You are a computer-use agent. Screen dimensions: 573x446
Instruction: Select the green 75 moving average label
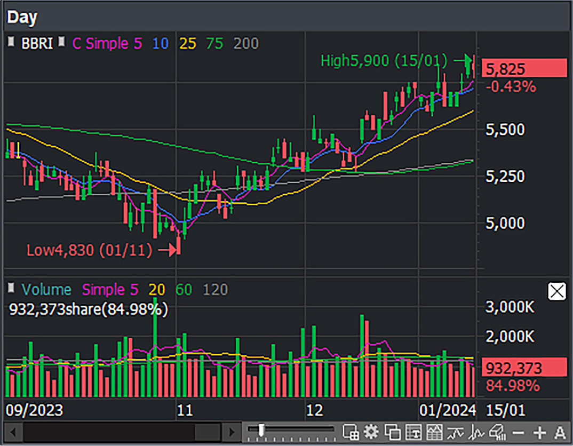pyautogui.click(x=214, y=44)
